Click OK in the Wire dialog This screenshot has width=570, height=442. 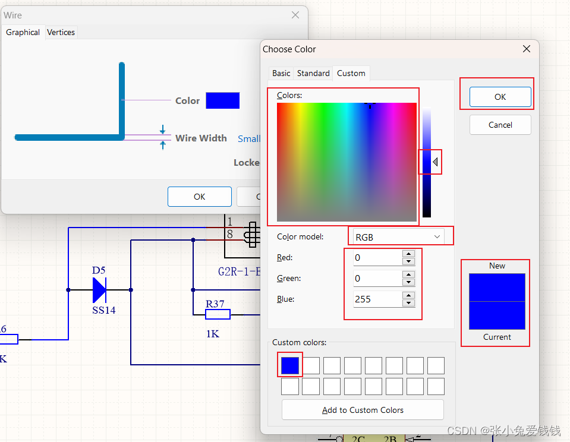[x=199, y=197]
